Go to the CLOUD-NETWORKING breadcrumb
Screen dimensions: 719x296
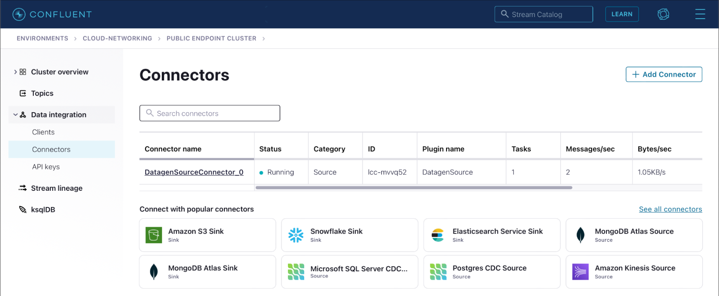(117, 38)
